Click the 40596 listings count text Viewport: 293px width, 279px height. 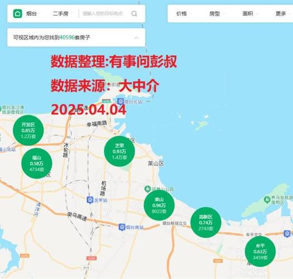coord(68,37)
